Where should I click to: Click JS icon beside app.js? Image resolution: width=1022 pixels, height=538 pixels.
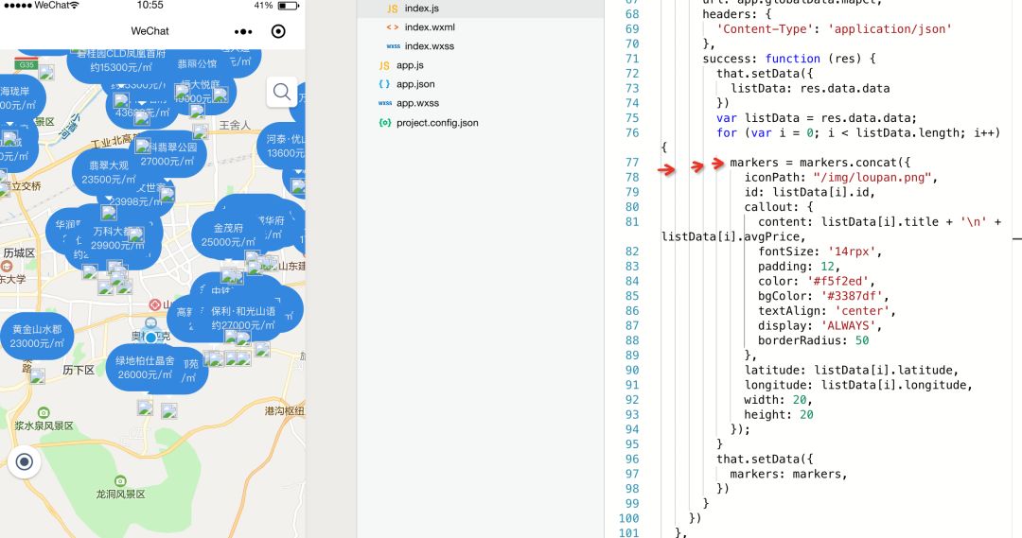384,65
